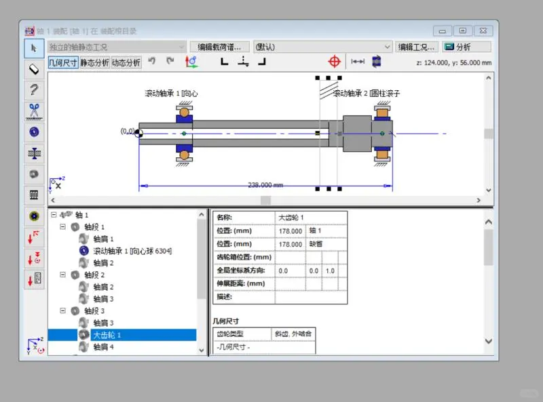Click the red crosshair target icon
The image size is (543, 402).
334,62
